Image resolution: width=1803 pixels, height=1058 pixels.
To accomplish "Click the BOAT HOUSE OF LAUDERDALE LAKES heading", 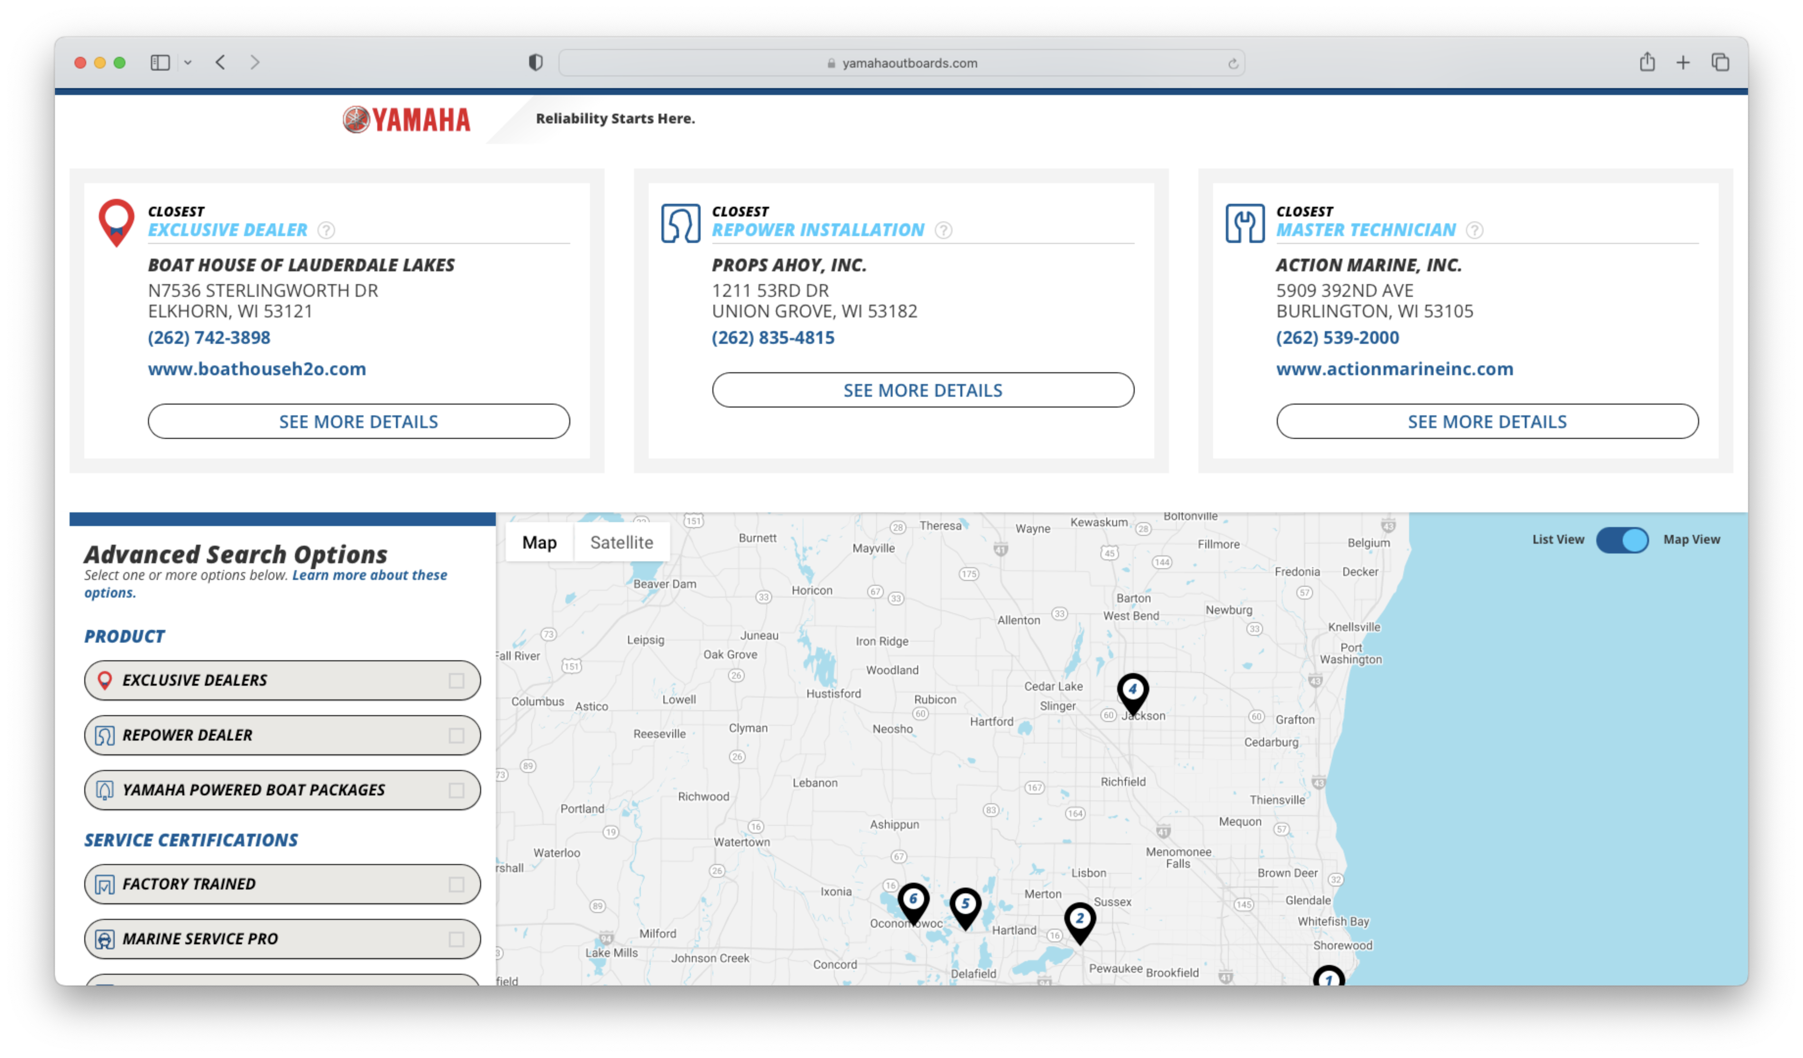I will pos(301,265).
